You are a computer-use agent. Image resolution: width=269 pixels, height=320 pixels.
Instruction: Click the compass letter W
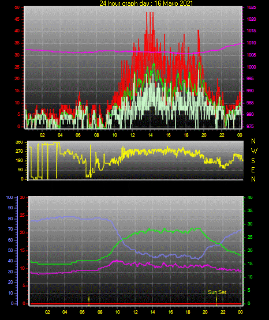254,151
